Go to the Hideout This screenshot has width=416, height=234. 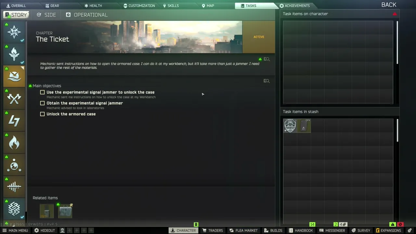pyautogui.click(x=45, y=230)
